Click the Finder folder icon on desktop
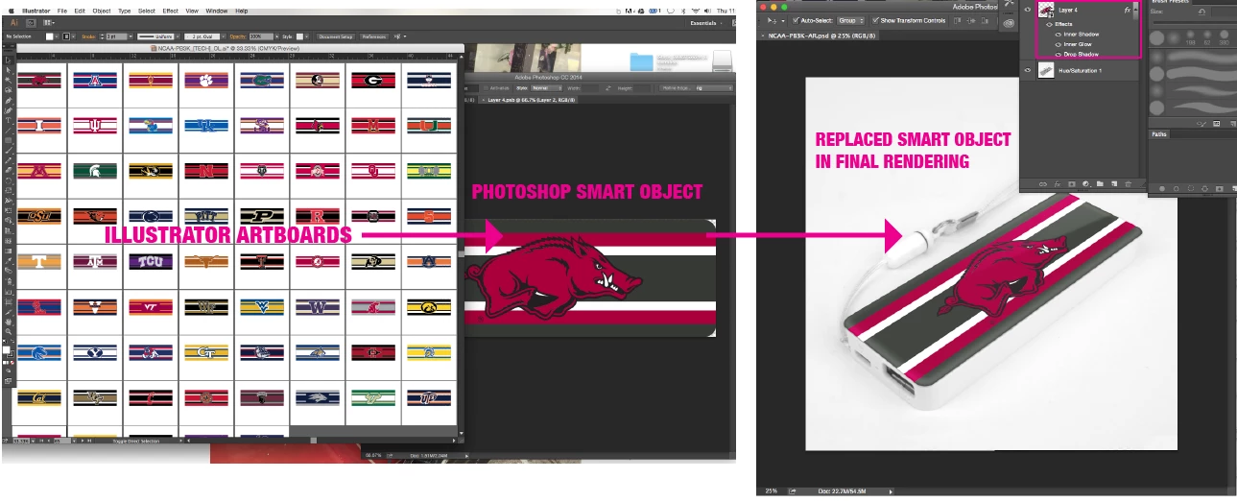 (x=641, y=62)
